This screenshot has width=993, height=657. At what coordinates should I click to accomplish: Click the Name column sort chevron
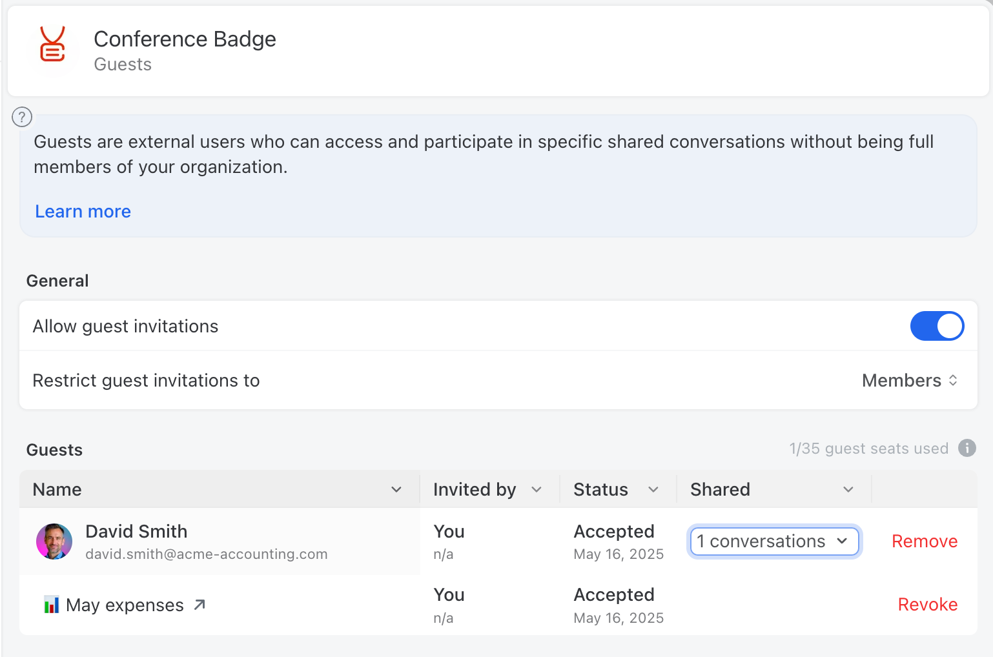click(x=396, y=490)
